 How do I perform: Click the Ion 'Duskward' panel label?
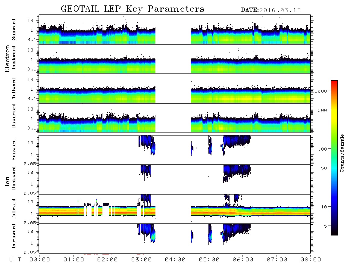(14, 178)
